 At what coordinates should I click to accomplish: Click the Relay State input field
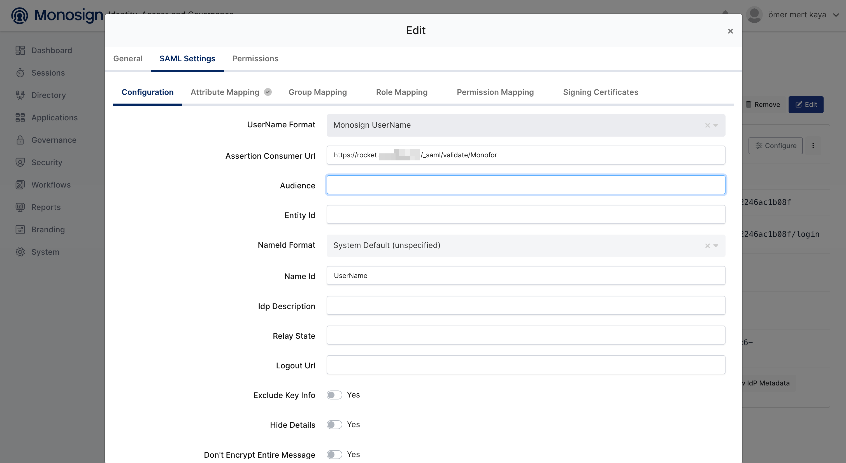pos(526,335)
